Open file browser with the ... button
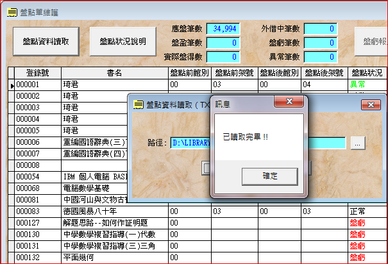The height and width of the screenshot is (264, 388). pos(358,143)
